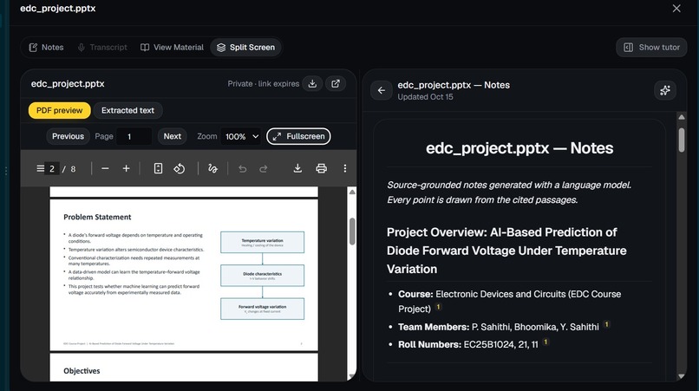Image resolution: width=699 pixels, height=391 pixels.
Task: Rotate the PDF counterclockwise
Action: pyautogui.click(x=180, y=168)
